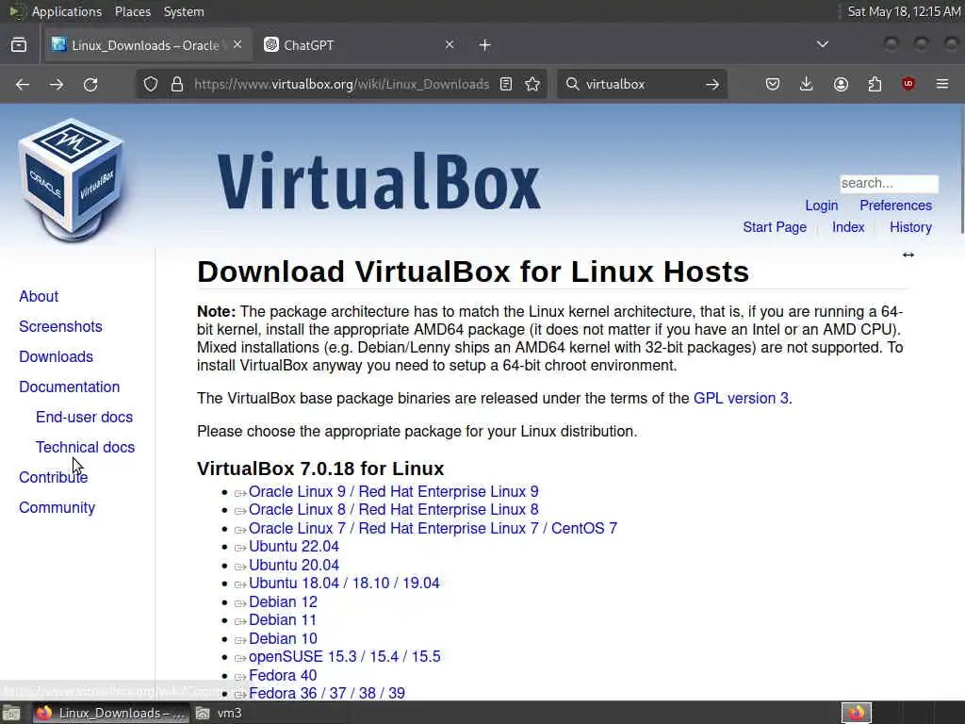The width and height of the screenshot is (965, 724).
Task: Open Community sidebar link
Action: click(57, 507)
